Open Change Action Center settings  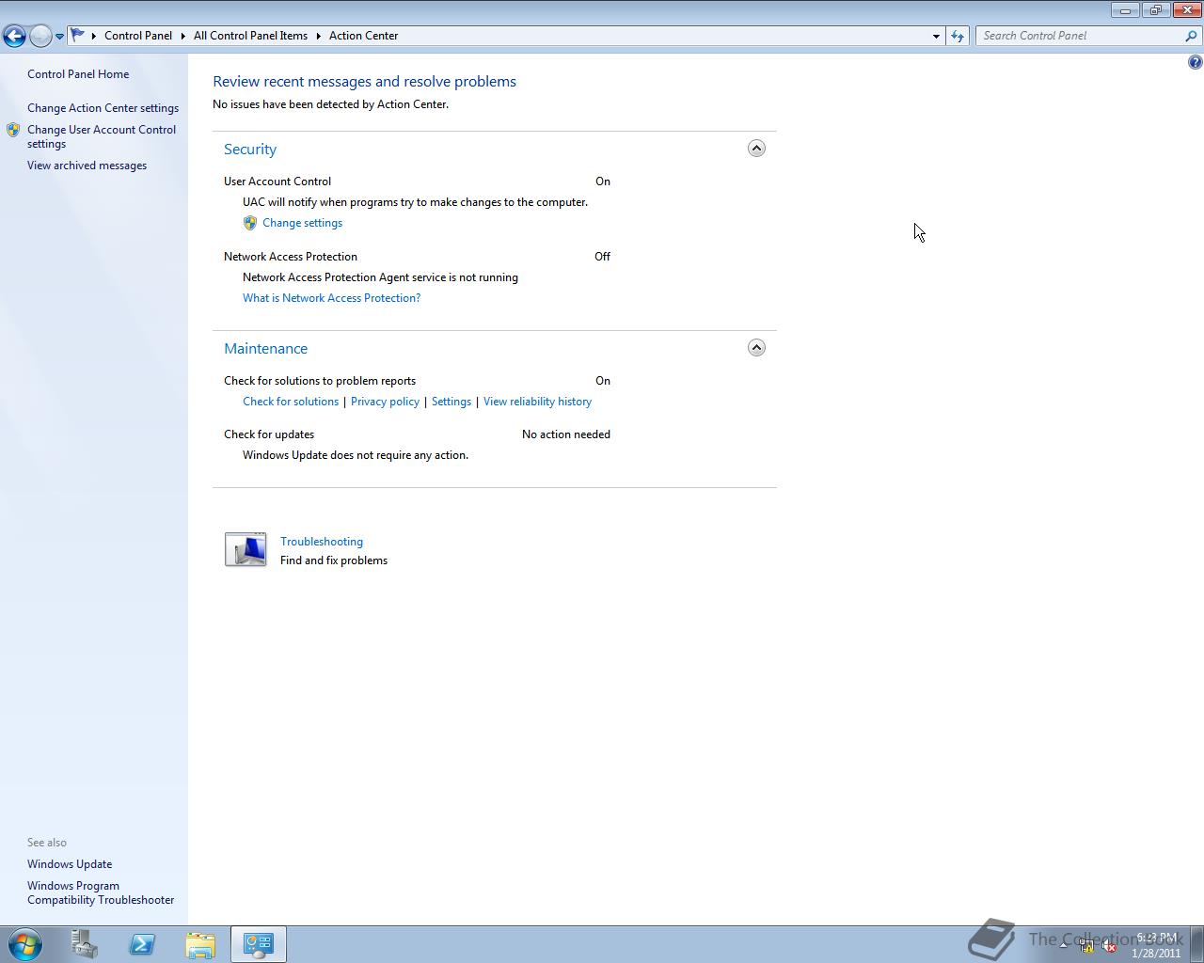click(103, 108)
